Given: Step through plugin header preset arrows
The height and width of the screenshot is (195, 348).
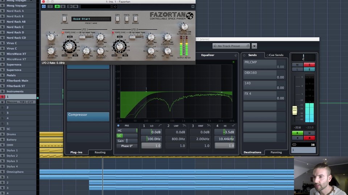Looking at the screenshot, I should [112, 6].
